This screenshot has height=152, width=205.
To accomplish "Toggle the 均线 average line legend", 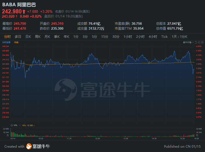I will point(16,42).
